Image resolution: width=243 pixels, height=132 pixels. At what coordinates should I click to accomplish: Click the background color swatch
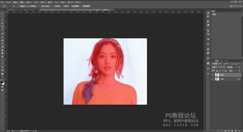[x=3, y=84]
